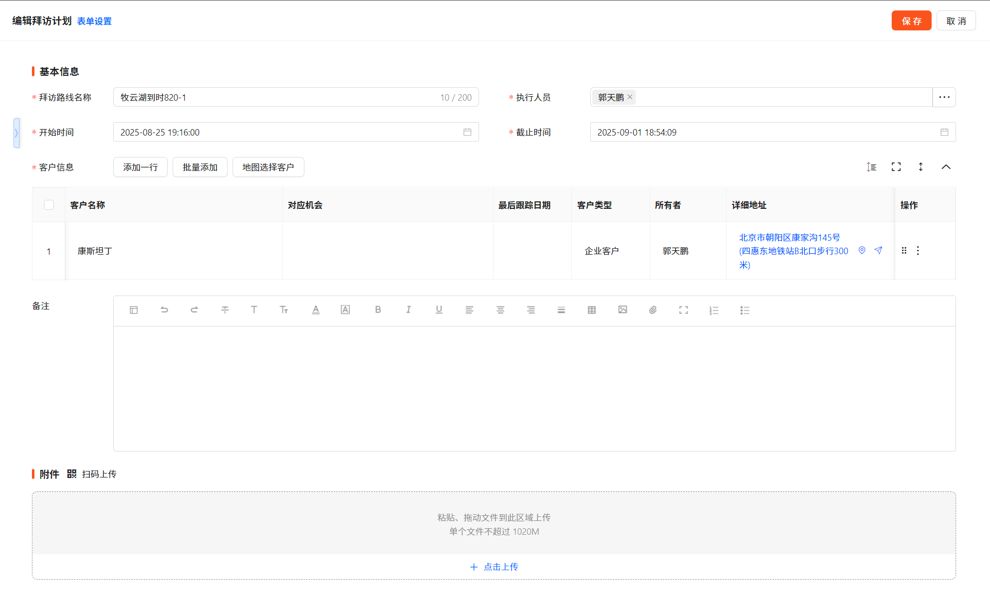Click the visit route name field
The height and width of the screenshot is (615, 990).
click(x=296, y=97)
